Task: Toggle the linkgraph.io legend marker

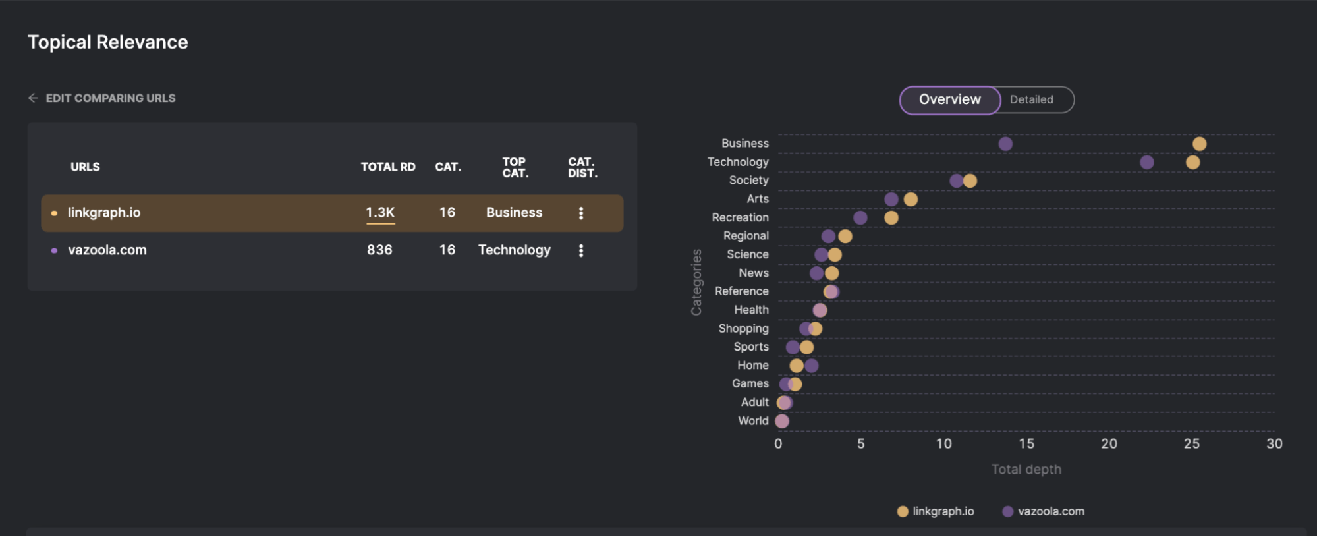Action: pyautogui.click(x=903, y=511)
